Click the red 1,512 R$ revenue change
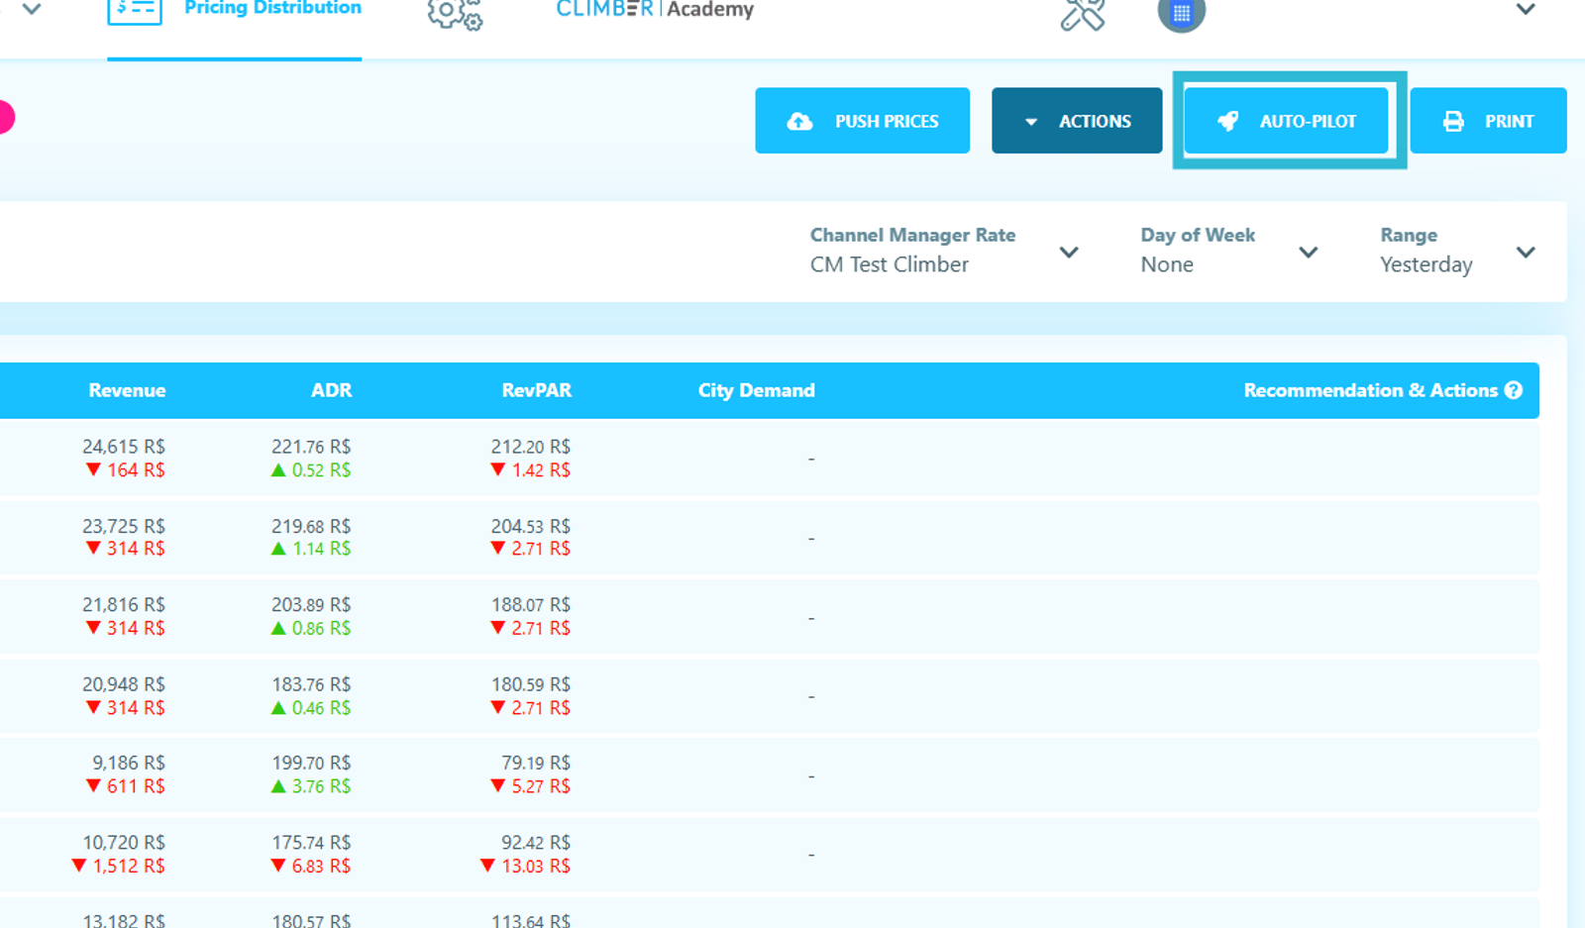This screenshot has height=928, width=1585. click(x=119, y=866)
